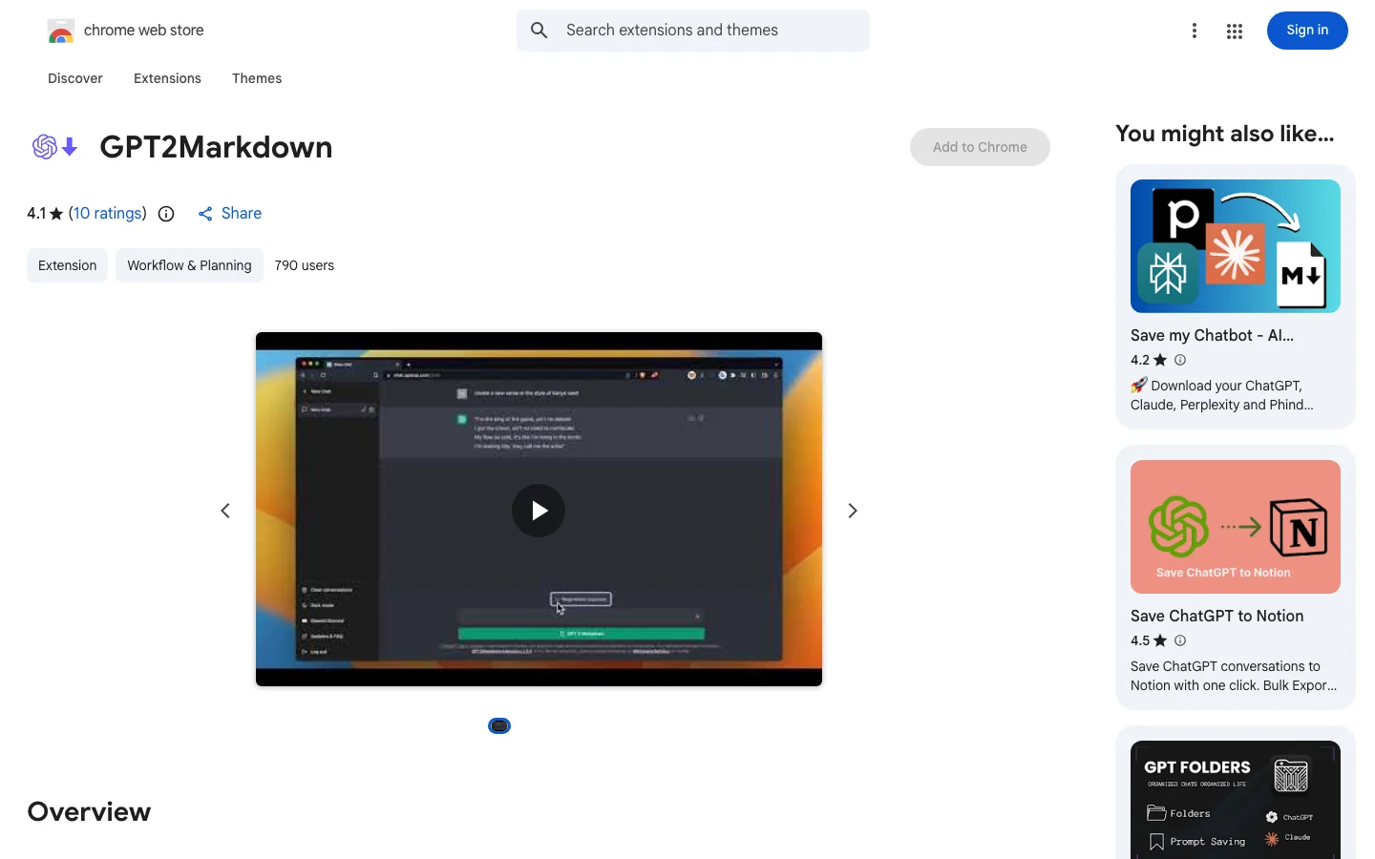Select the carousel indicator dot below video

click(x=499, y=726)
